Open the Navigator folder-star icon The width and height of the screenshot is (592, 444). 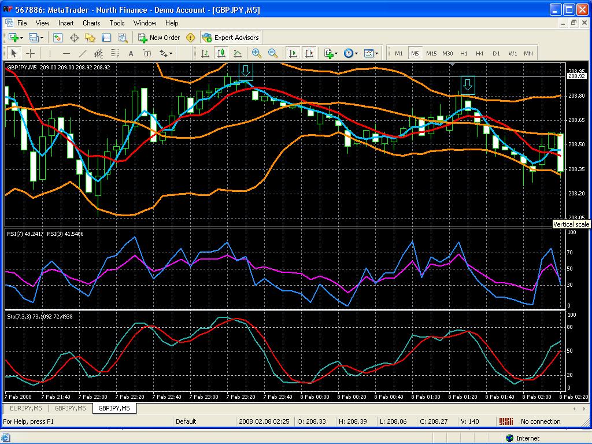[90, 38]
